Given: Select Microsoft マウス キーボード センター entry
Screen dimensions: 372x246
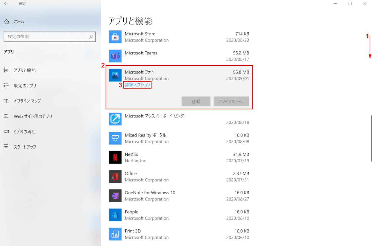Looking at the screenshot, I should click(179, 119).
